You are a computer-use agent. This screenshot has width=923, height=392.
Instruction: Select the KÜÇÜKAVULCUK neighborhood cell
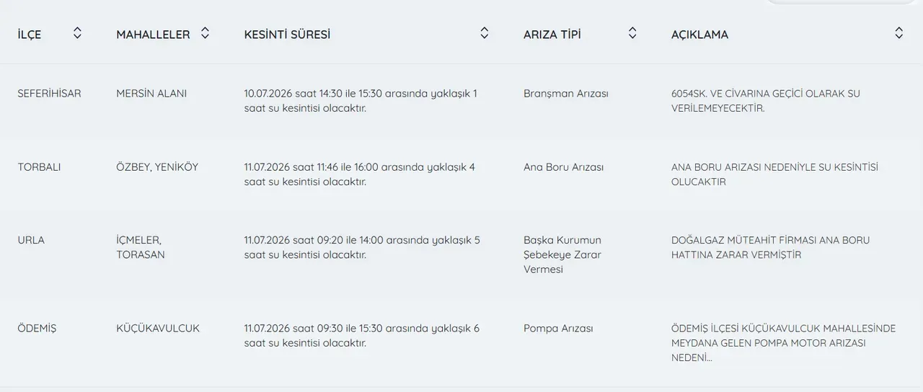[158, 328]
